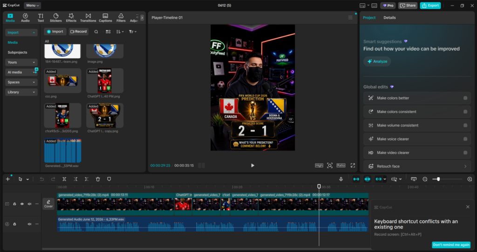Image resolution: width=477 pixels, height=252 pixels.
Task: Play the video preview
Action: [x=252, y=166]
